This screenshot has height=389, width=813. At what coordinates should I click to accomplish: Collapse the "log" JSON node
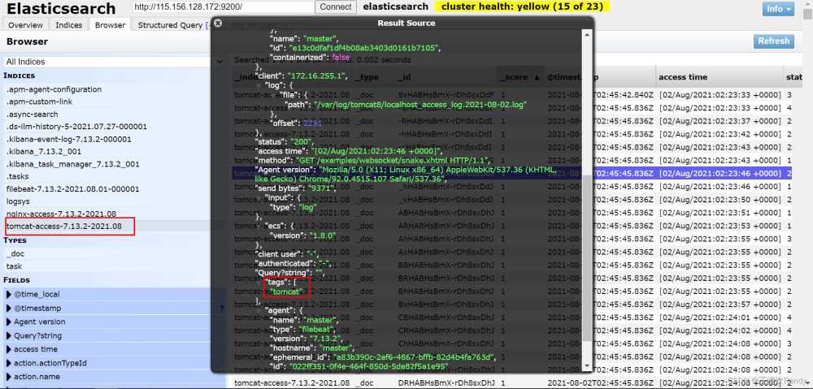pyautogui.click(x=259, y=85)
